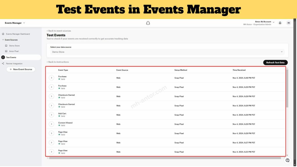Open the notifications bell
Viewport: 297px width, 167px height.
coord(280,23)
